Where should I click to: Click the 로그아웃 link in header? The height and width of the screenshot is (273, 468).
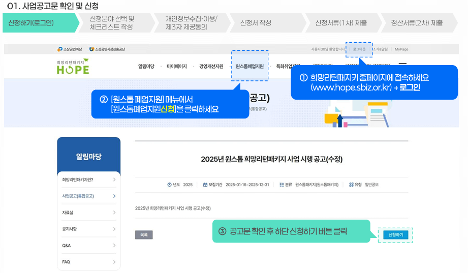359,49
